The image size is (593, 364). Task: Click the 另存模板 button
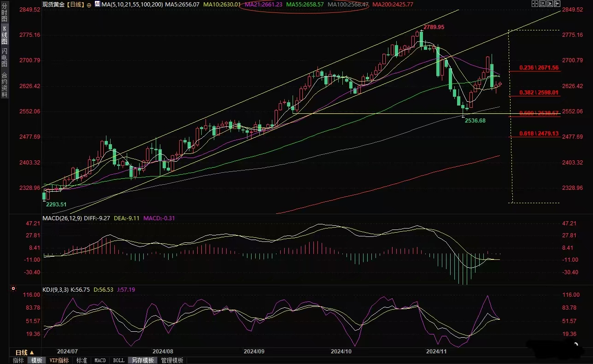[142, 360]
